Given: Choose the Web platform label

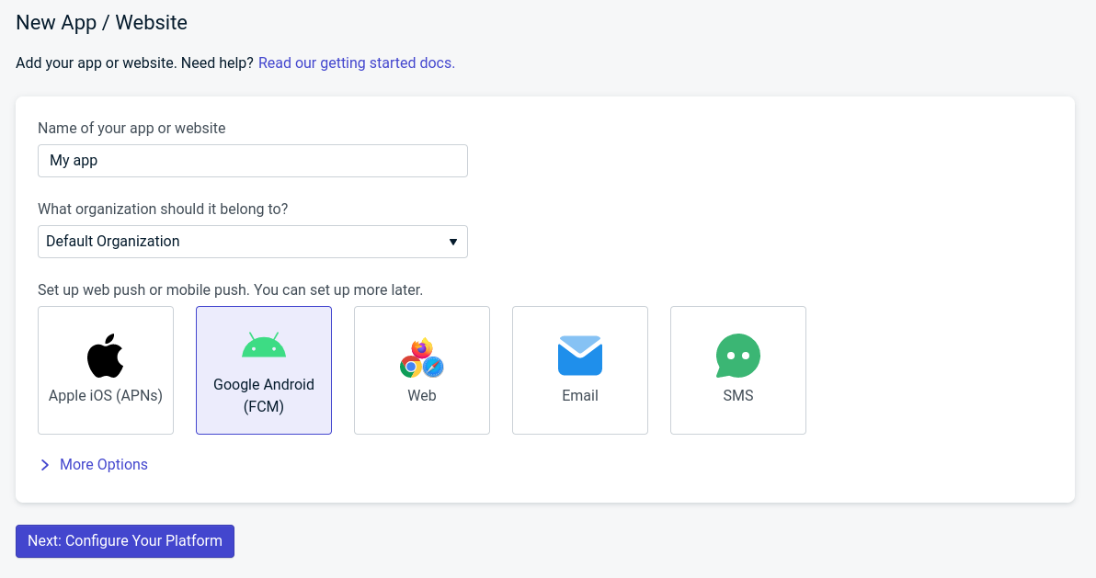Looking at the screenshot, I should (x=422, y=395).
